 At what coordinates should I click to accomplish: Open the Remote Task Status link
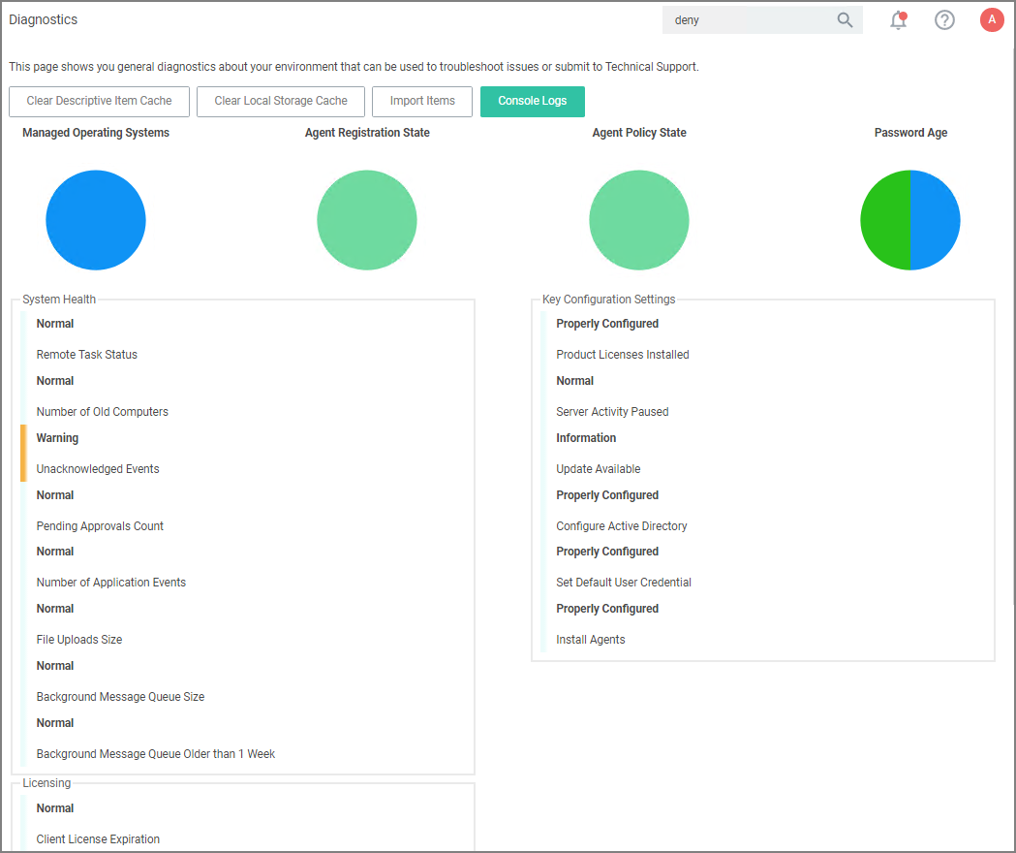coord(86,355)
